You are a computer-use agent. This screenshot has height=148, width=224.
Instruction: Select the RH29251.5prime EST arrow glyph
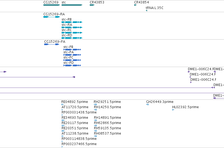[x=95, y=104]
